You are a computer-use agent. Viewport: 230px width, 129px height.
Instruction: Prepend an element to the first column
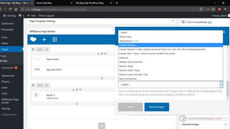click(x=98, y=54)
